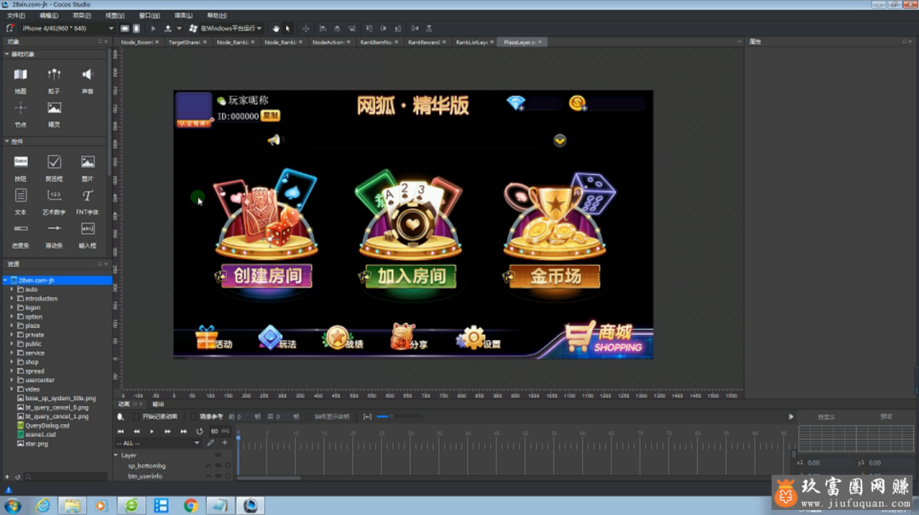
Task: Select the Text (文本) widget icon
Action: click(20, 195)
